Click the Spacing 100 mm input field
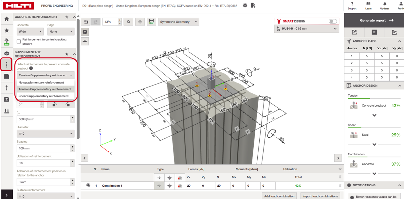Image resolution: width=404 pixels, height=199 pixels. pyautogui.click(x=43, y=148)
